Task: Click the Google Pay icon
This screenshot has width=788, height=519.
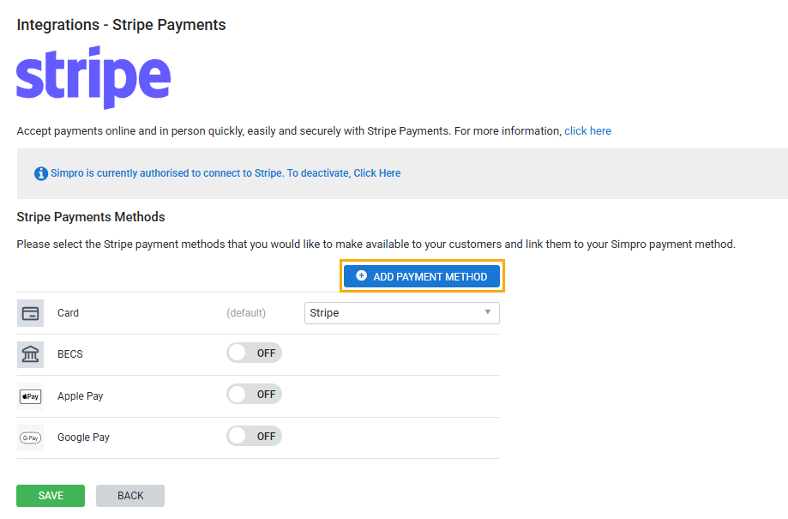Action: pos(31,438)
